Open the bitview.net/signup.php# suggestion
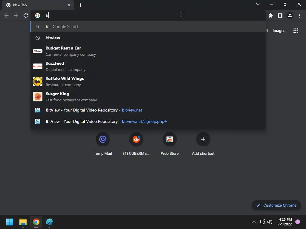 [148, 122]
